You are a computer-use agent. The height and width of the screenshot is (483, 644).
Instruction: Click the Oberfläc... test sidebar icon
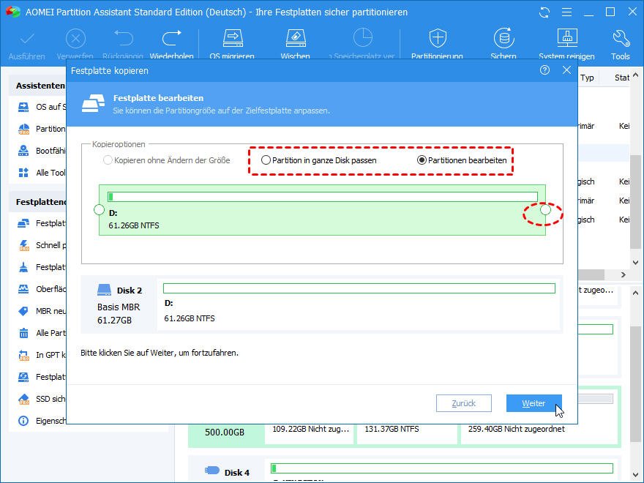coord(23,289)
